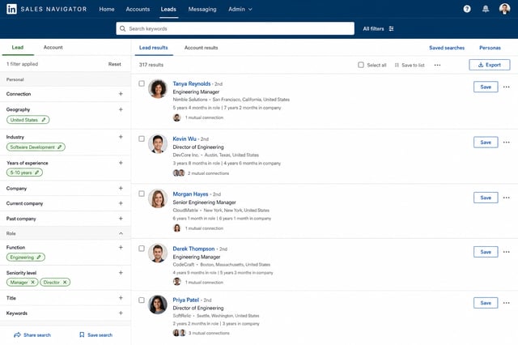Open Personas link
Viewport: 518px width, 345px height.
(x=490, y=48)
